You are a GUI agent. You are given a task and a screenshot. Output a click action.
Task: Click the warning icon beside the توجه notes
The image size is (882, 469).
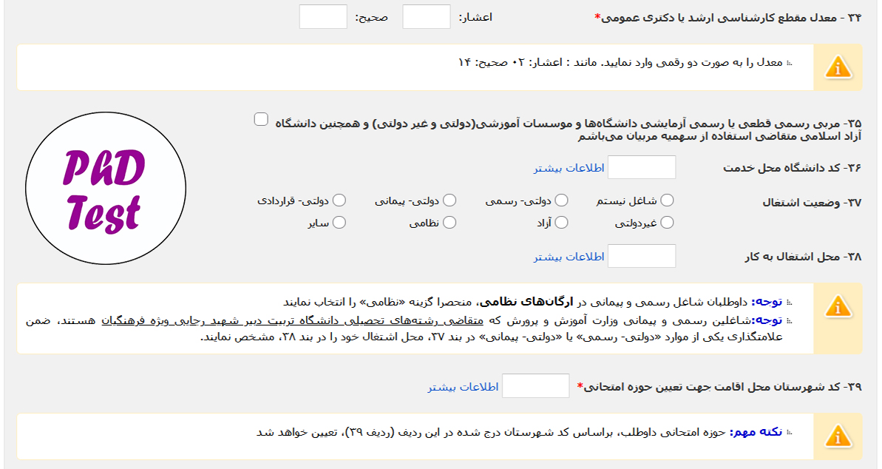pyautogui.click(x=838, y=307)
